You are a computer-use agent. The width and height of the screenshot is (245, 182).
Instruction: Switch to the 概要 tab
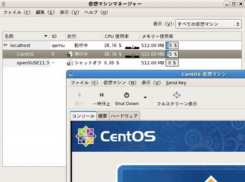103,116
